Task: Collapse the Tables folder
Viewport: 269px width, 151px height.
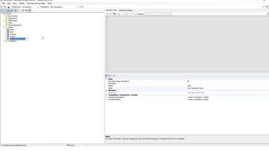Action: click(4, 27)
